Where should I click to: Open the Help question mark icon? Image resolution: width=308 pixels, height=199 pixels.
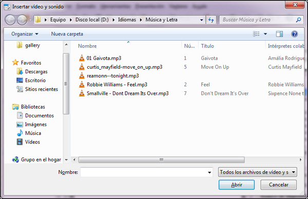(294, 34)
